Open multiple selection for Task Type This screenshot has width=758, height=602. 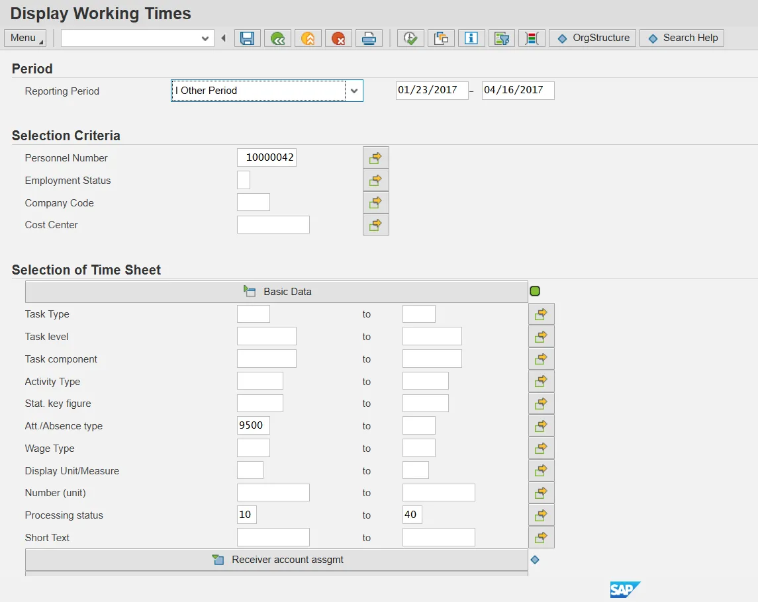point(542,314)
